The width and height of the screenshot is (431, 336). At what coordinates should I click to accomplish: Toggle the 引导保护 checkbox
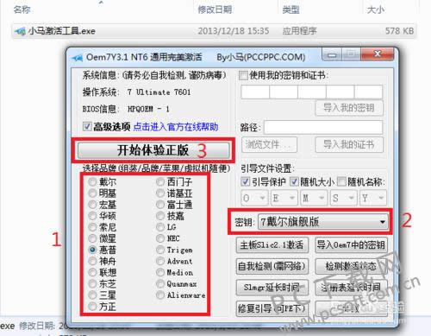[x=245, y=181]
